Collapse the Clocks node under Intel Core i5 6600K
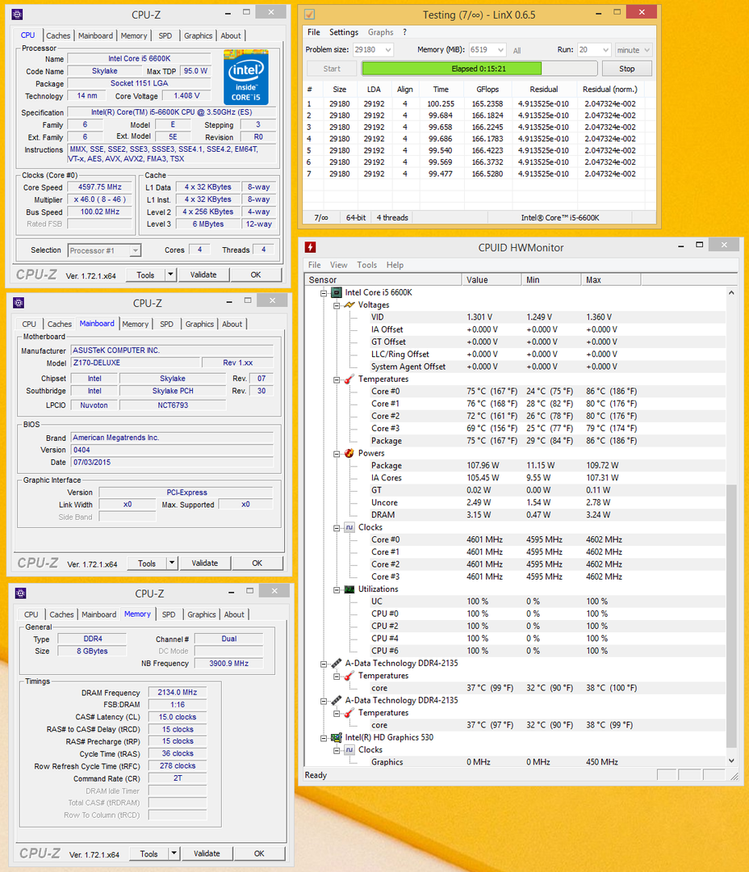This screenshot has width=749, height=872. click(337, 528)
